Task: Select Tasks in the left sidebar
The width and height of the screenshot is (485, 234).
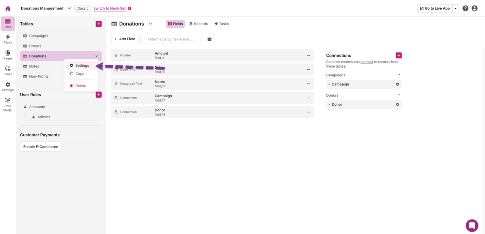Action: [7, 39]
